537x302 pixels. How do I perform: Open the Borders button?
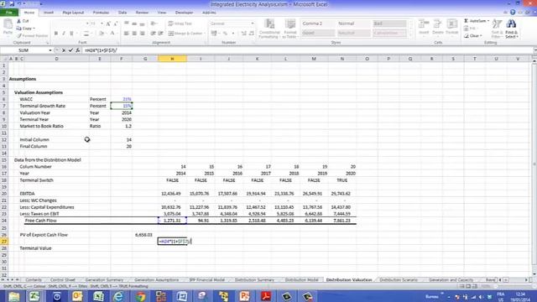[x=86, y=34]
